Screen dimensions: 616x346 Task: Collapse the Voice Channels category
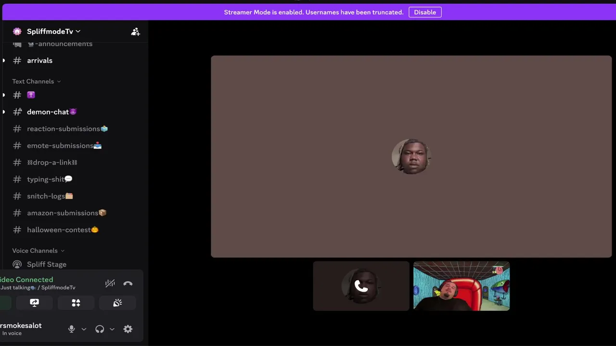(38, 250)
